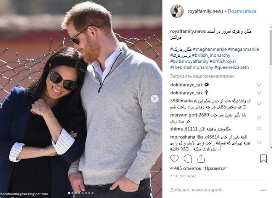Open royalfamily.news profile avatar
The width and height of the screenshot is (272, 198).
coord(177,11)
